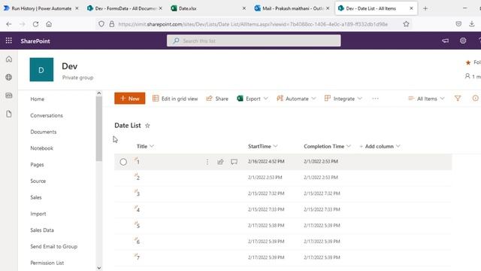
Task: Click the Share list button
Action: click(x=217, y=99)
